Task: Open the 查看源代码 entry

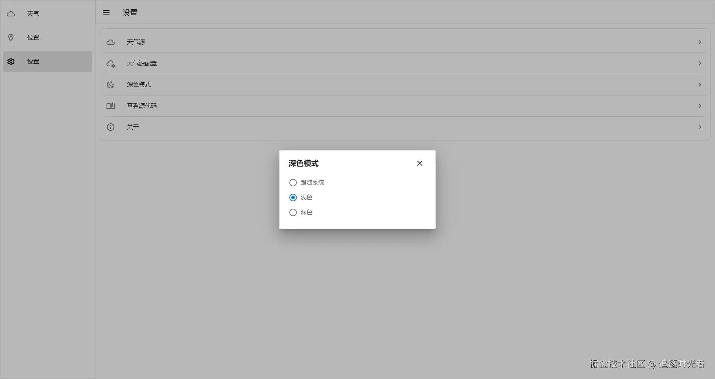Action: pyautogui.click(x=405, y=106)
